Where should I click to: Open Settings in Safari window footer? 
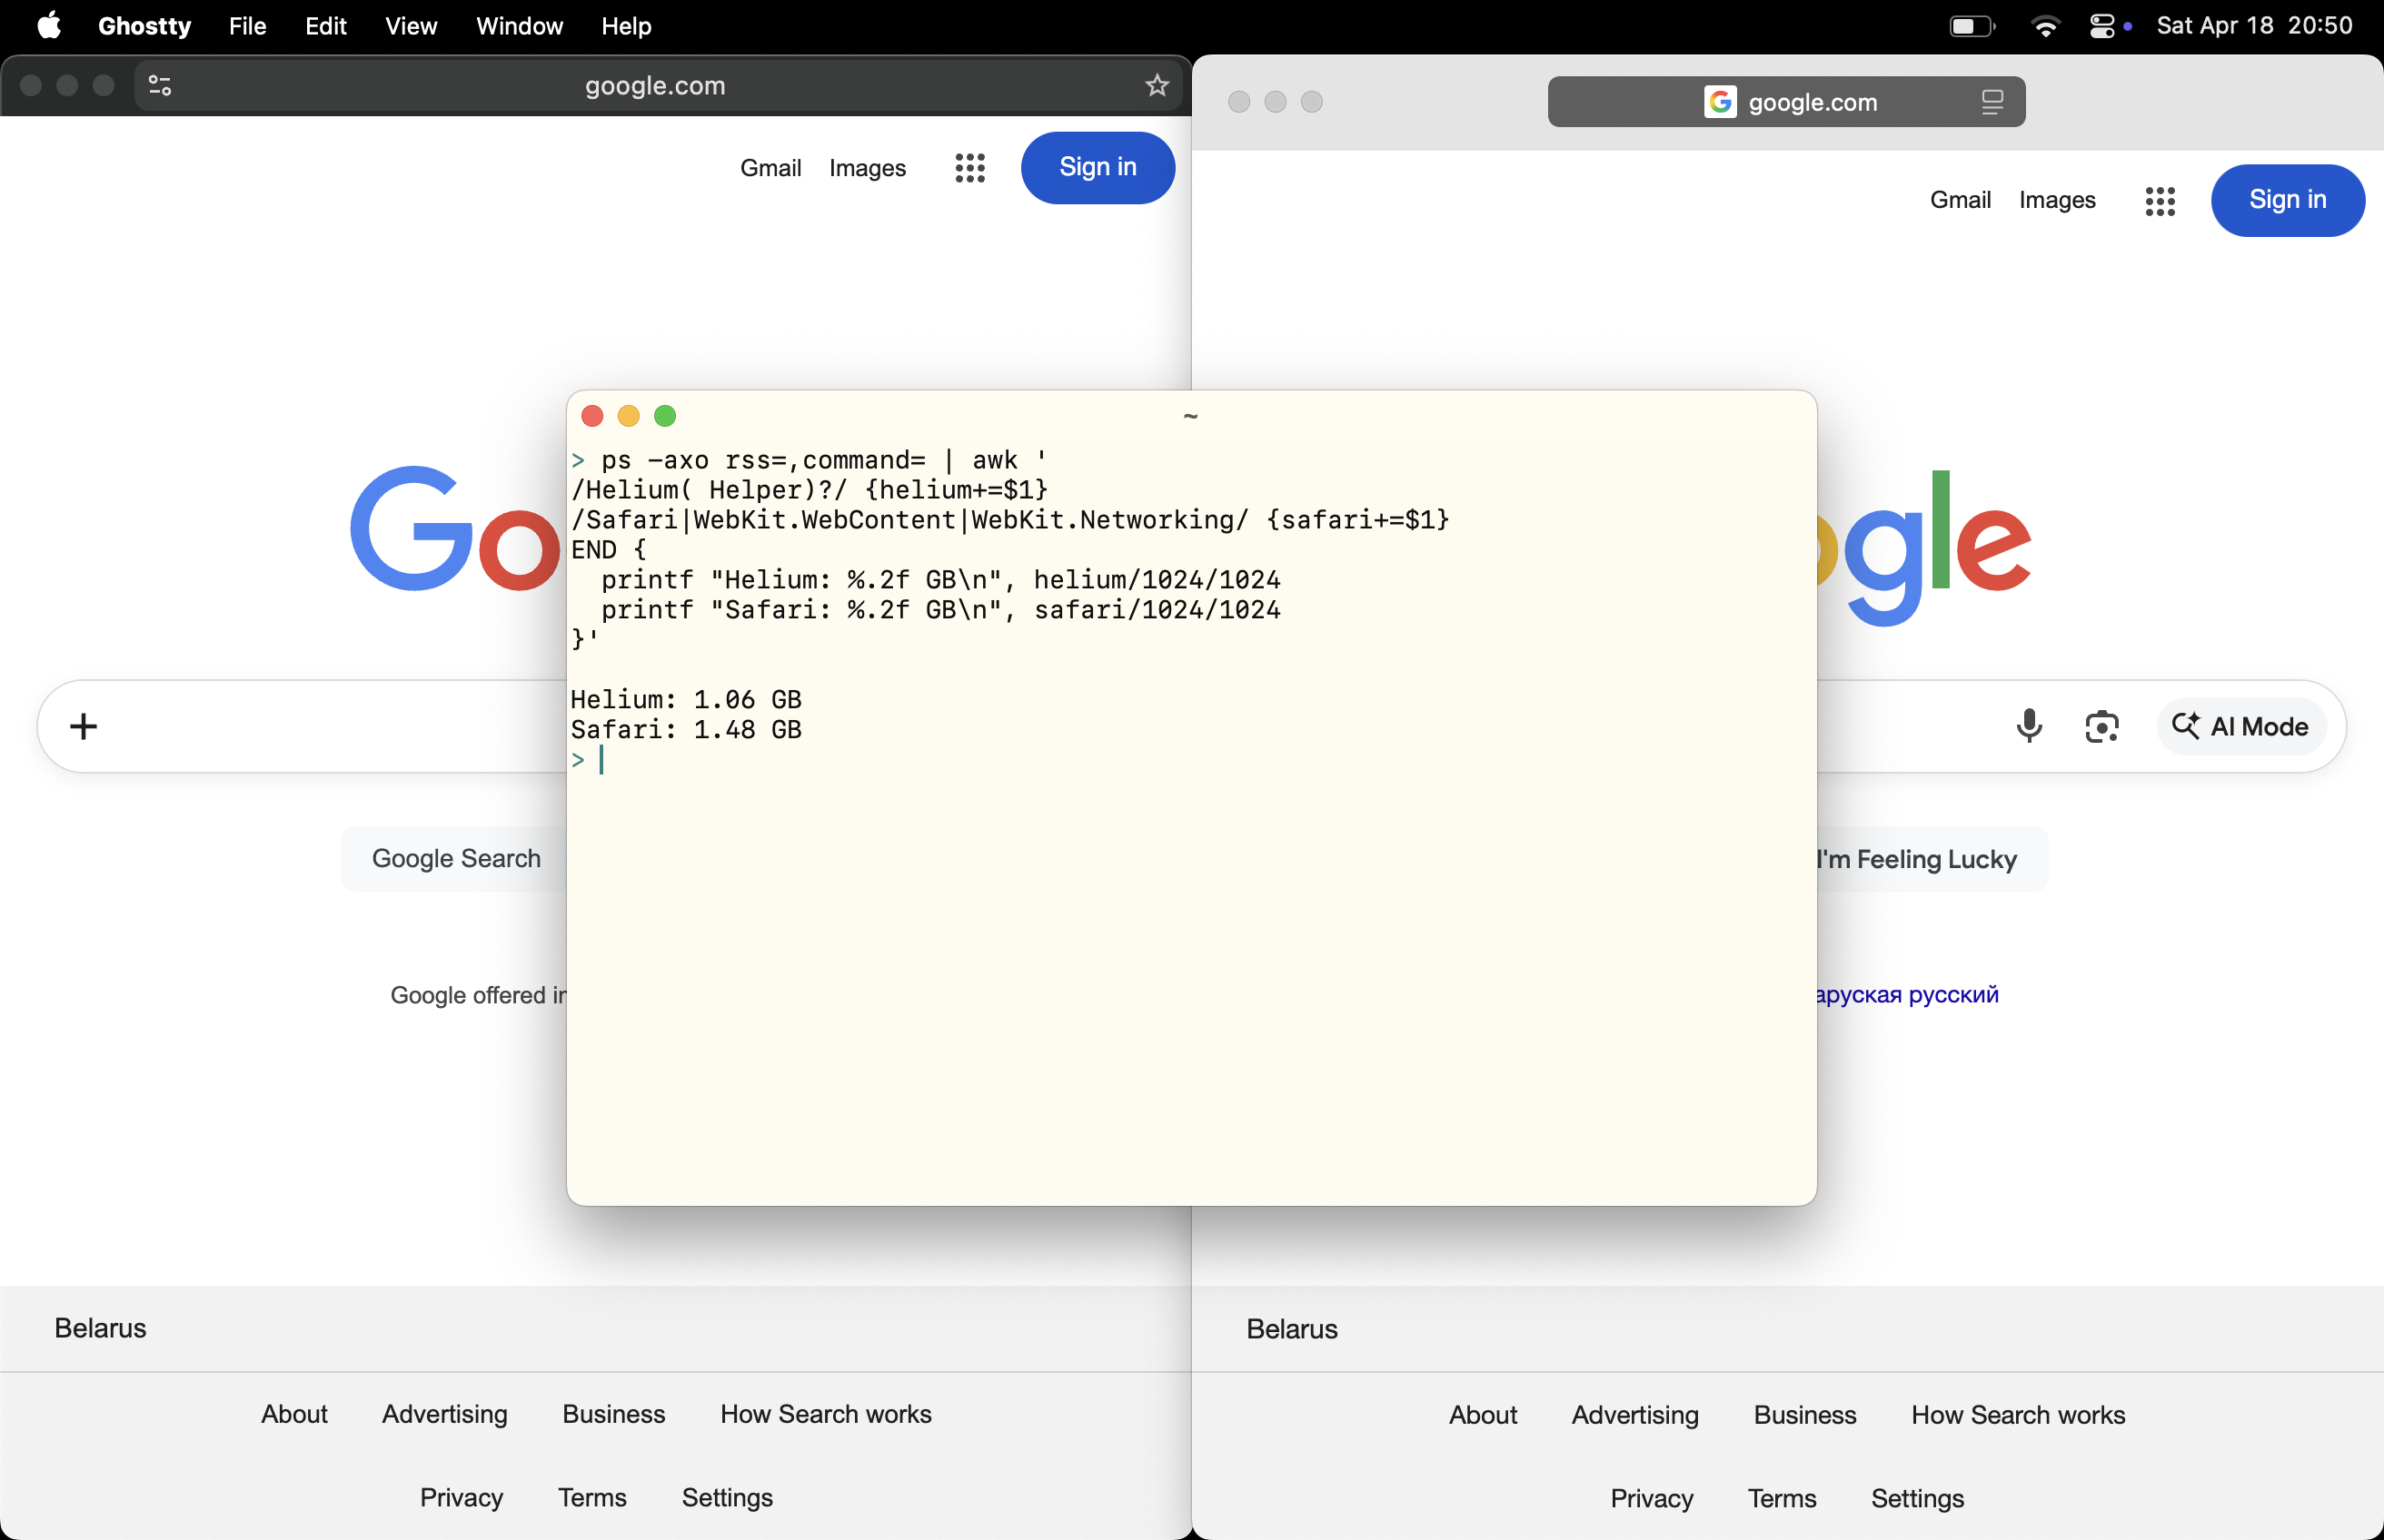click(x=1917, y=1498)
